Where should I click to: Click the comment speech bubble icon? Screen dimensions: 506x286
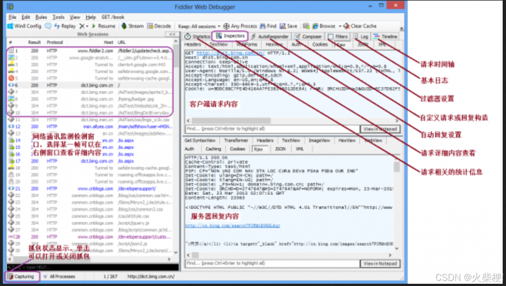coord(48,26)
